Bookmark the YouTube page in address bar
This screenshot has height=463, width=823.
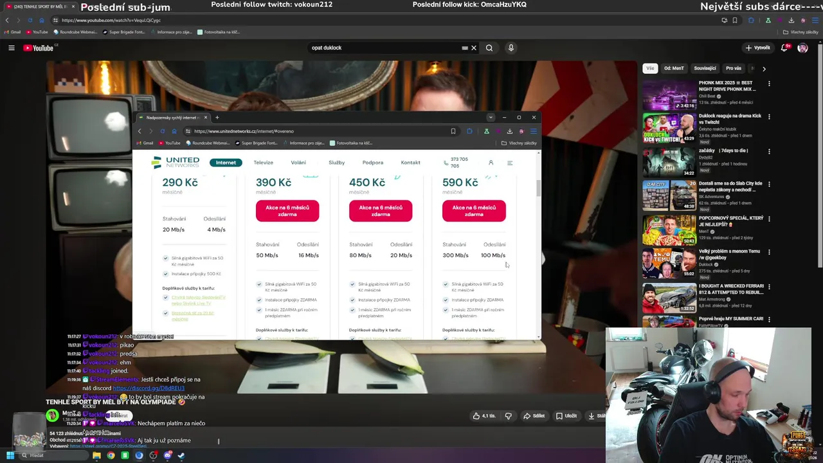point(736,20)
